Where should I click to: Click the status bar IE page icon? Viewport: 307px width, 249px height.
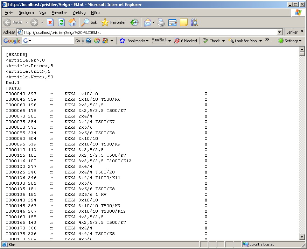[5, 244]
